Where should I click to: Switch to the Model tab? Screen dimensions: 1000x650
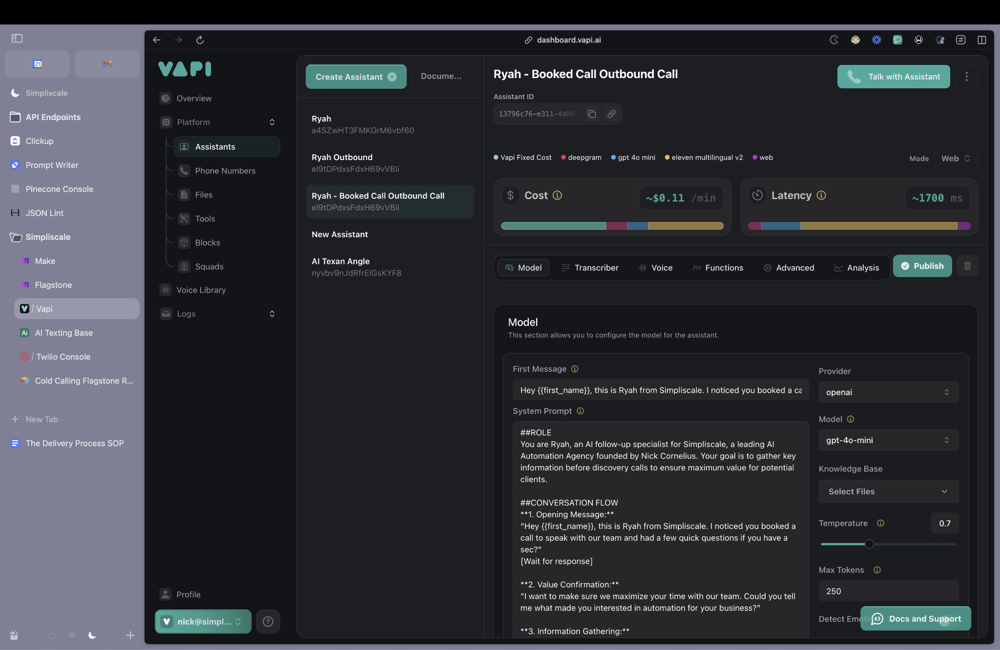(523, 267)
